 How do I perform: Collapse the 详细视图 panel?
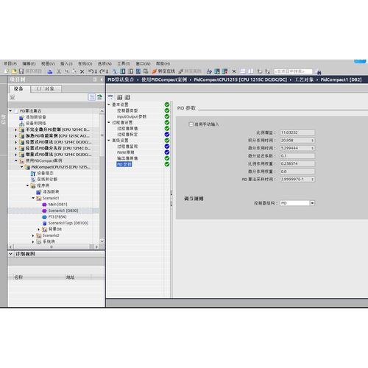(10, 254)
